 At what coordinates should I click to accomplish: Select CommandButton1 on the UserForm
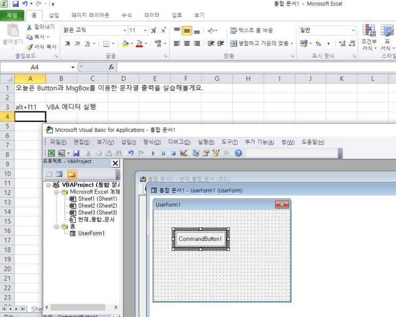click(200, 239)
